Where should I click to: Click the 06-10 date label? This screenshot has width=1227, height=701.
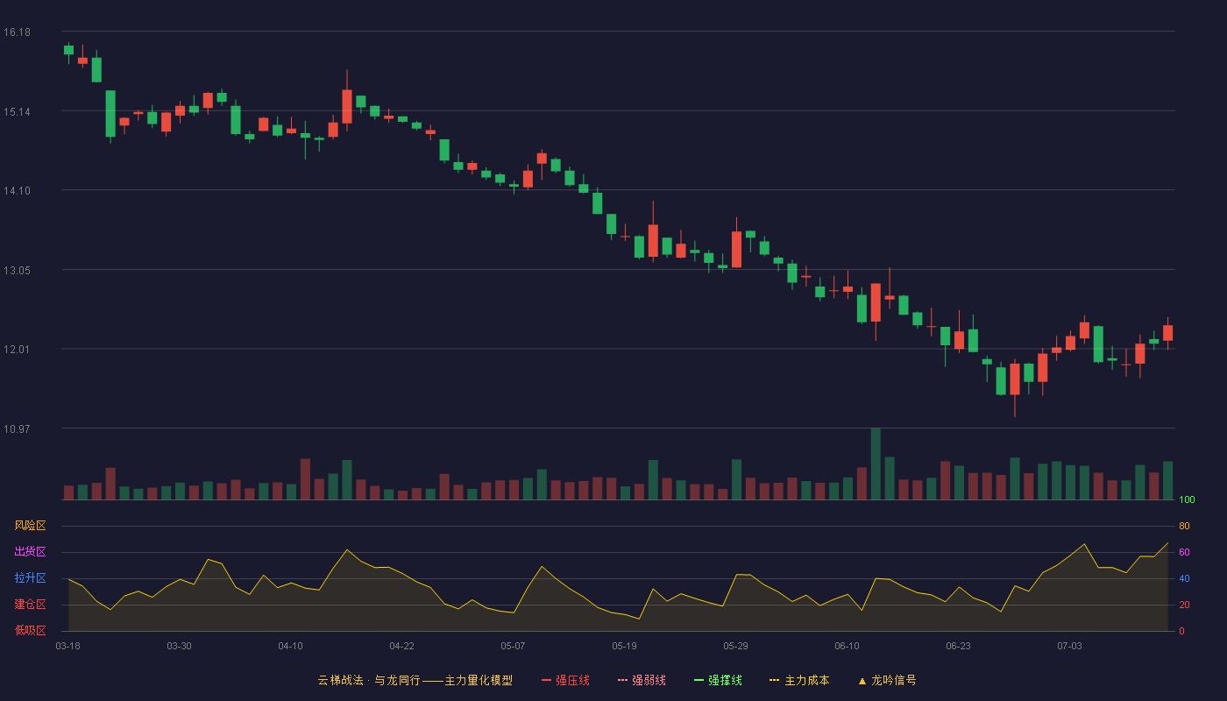tap(847, 646)
